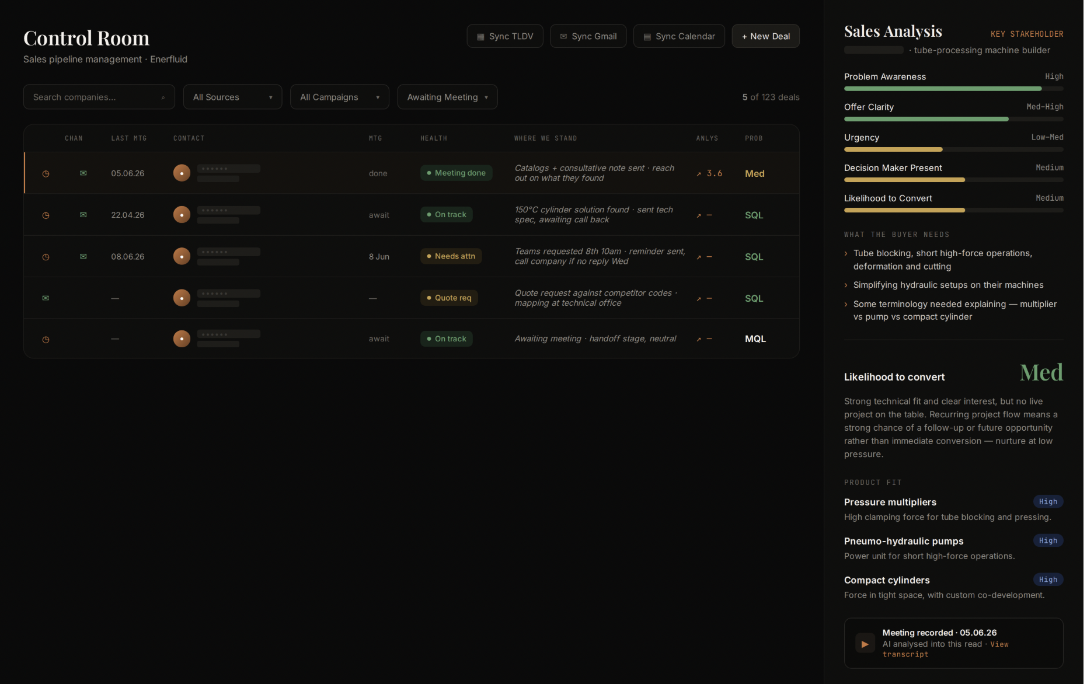The height and width of the screenshot is (684, 1087).
Task: Click the mail icon in the 08.06.26 row
Action: pyautogui.click(x=83, y=256)
